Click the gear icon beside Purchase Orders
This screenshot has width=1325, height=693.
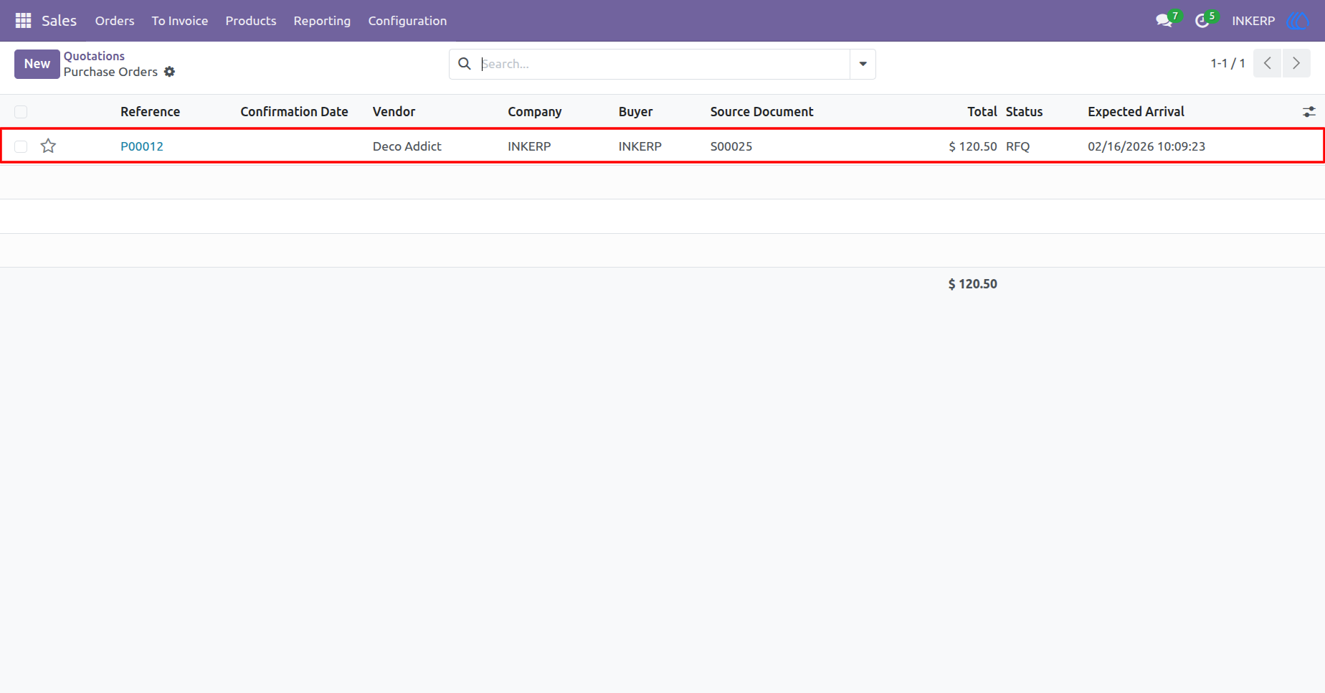(169, 72)
